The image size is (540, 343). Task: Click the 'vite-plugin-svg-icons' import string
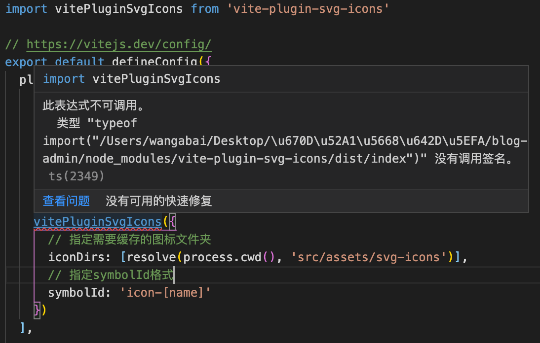coord(308,9)
